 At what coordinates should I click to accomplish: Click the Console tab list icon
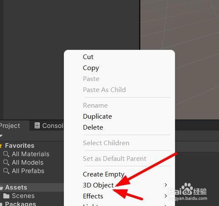pyautogui.click(x=37, y=125)
